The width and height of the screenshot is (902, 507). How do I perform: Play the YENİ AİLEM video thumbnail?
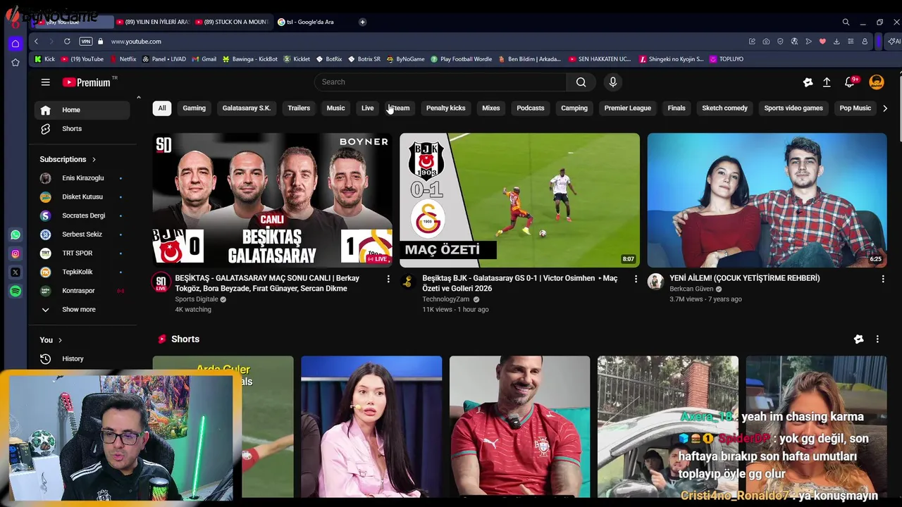tap(767, 201)
